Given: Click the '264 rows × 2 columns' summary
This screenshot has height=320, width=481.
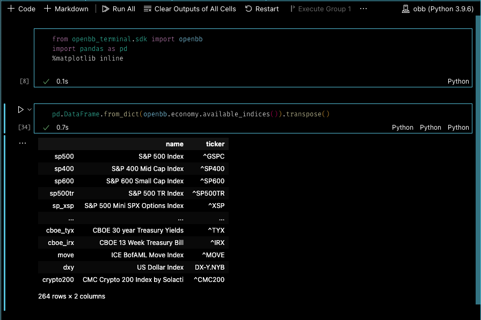Looking at the screenshot, I should coord(71,296).
